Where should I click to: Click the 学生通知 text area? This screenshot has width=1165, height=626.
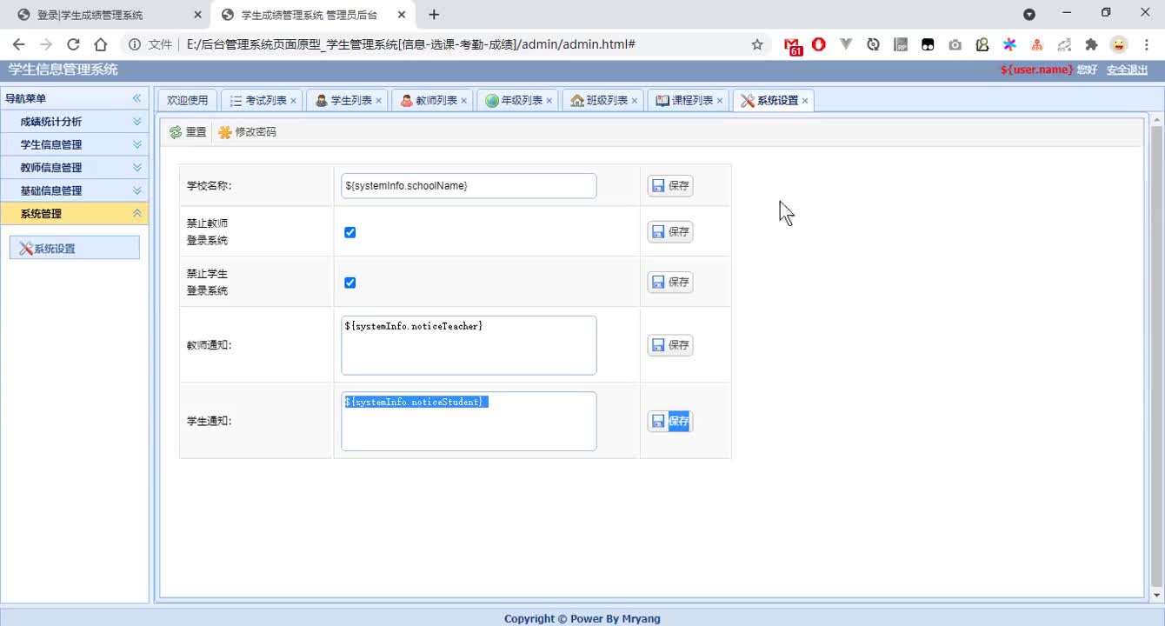(x=469, y=421)
